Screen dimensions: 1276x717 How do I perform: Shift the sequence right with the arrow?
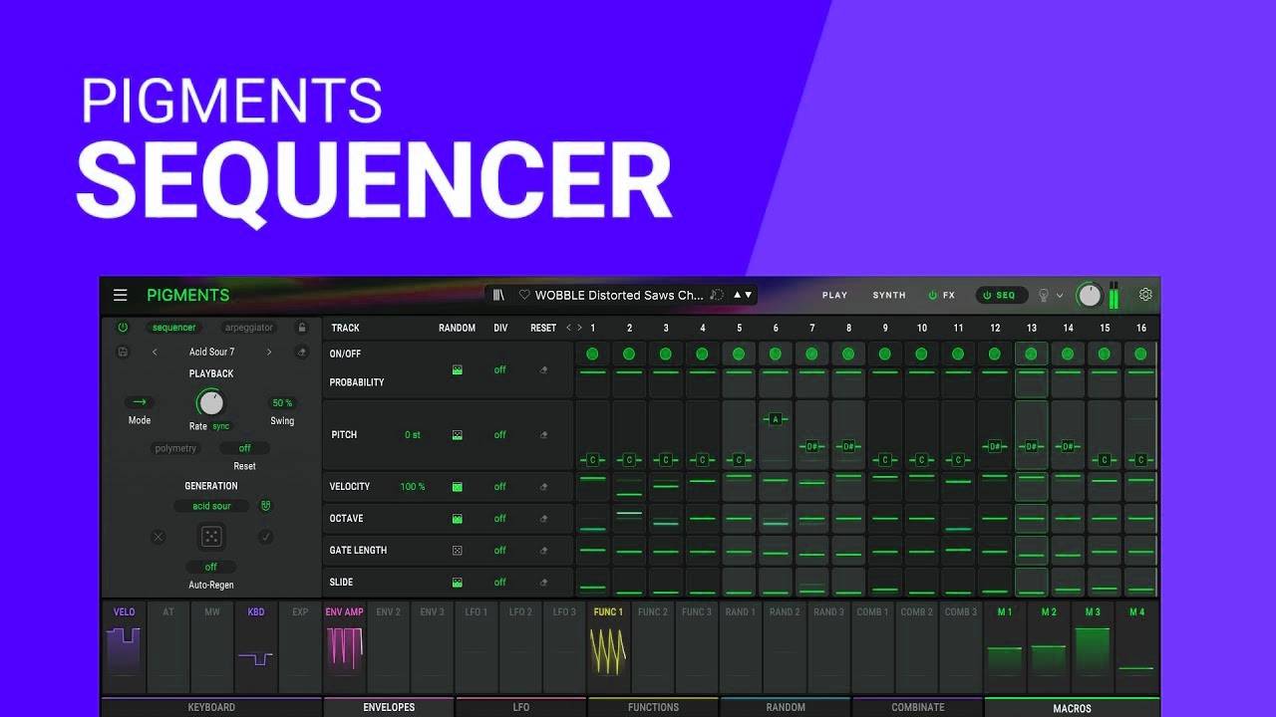579,328
